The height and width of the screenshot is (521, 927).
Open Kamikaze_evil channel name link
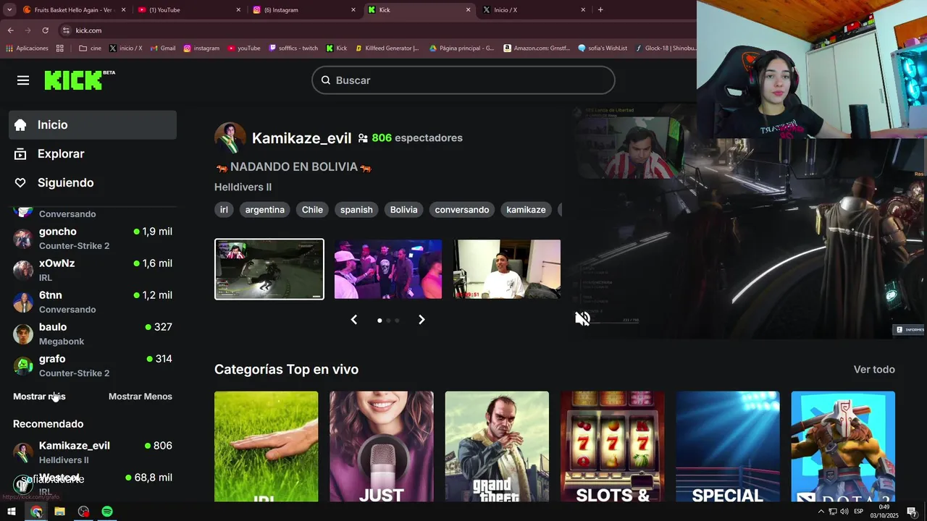[301, 137]
